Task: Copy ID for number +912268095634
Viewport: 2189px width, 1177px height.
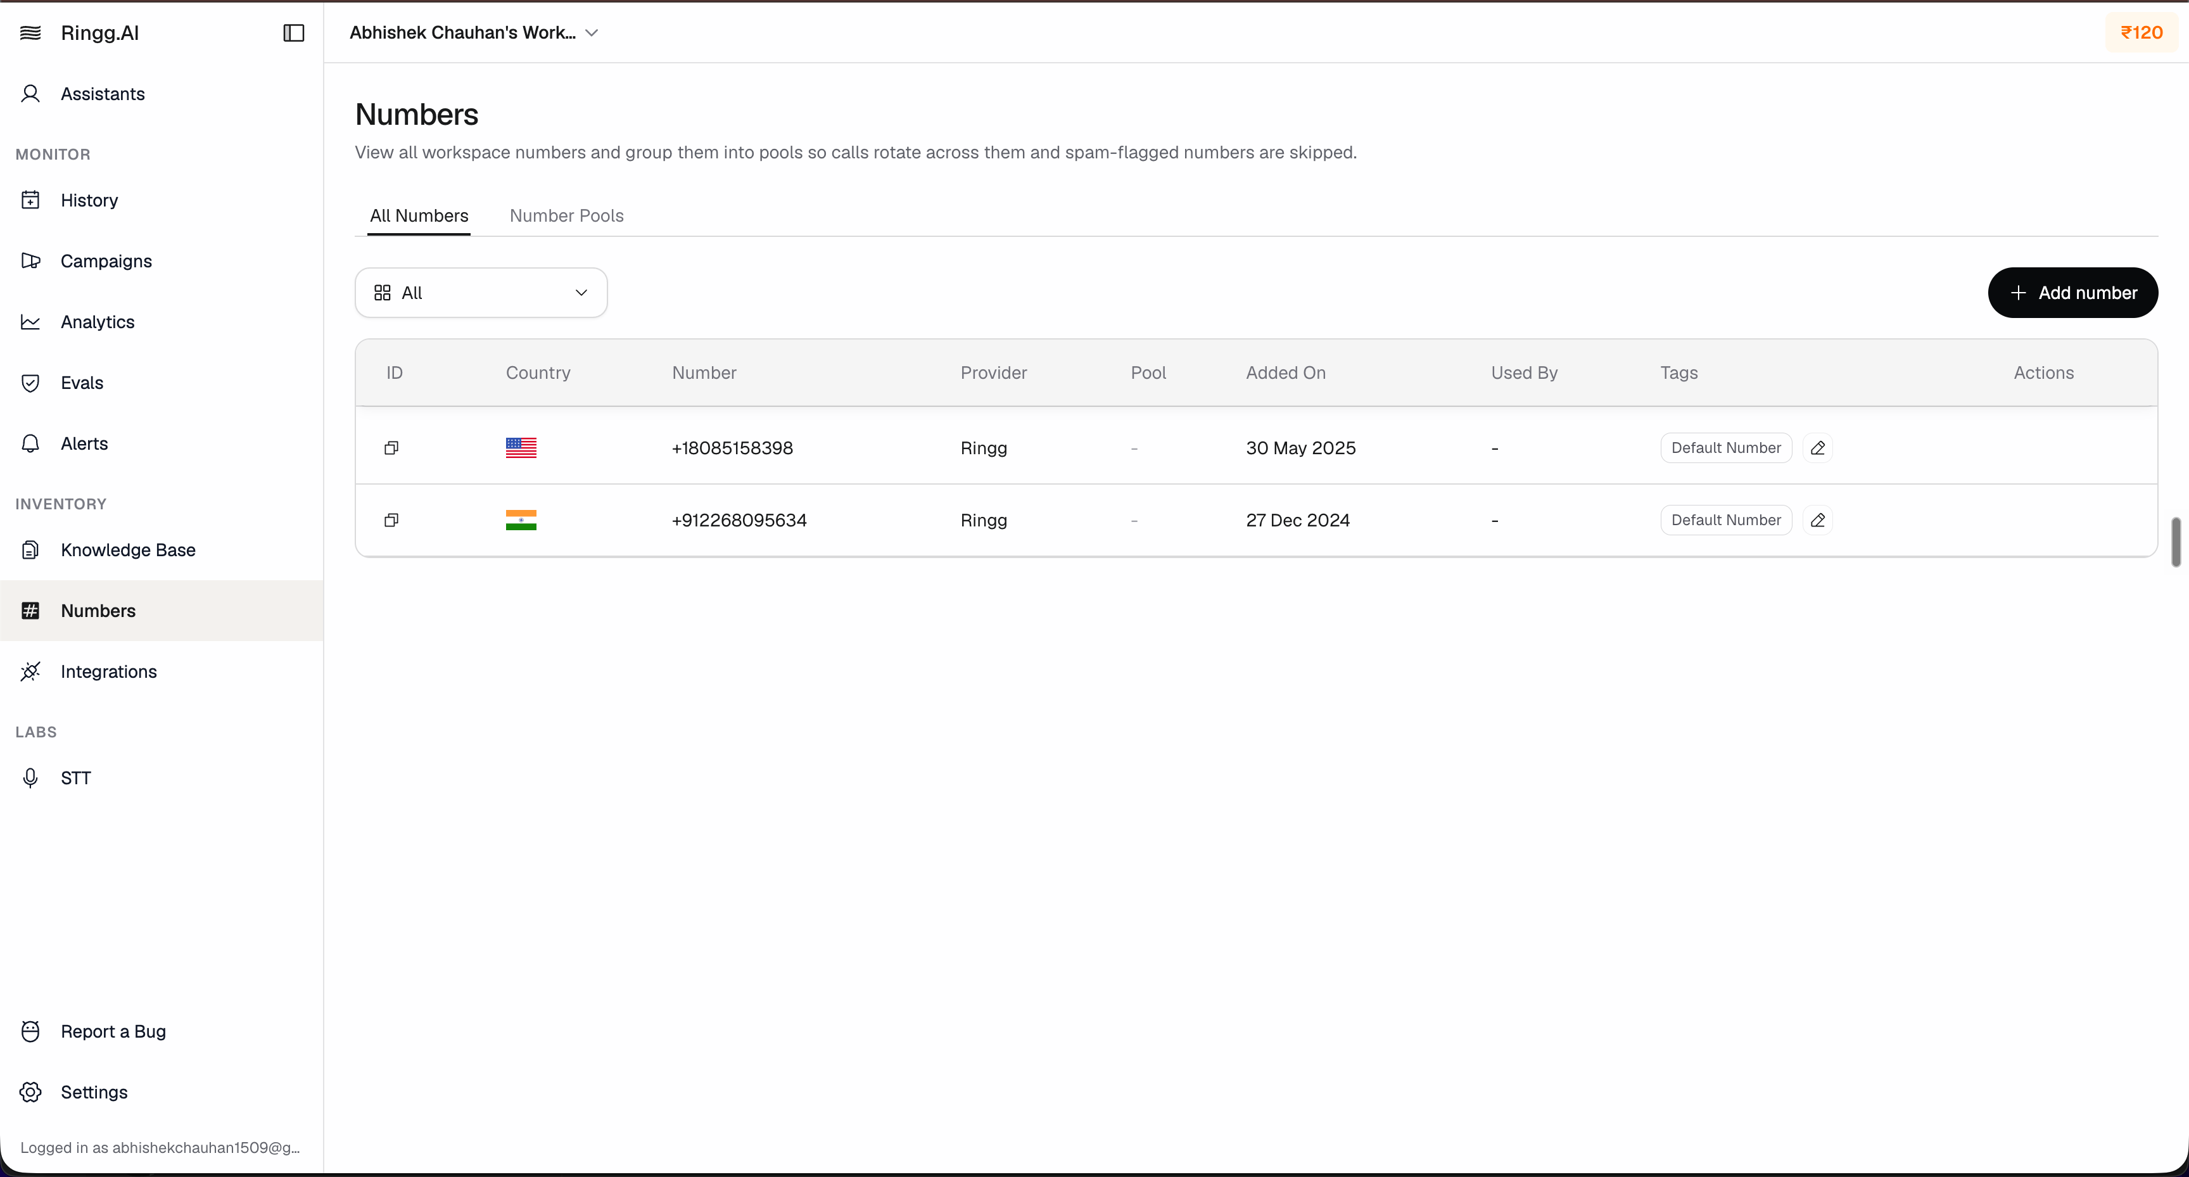Action: [391, 520]
